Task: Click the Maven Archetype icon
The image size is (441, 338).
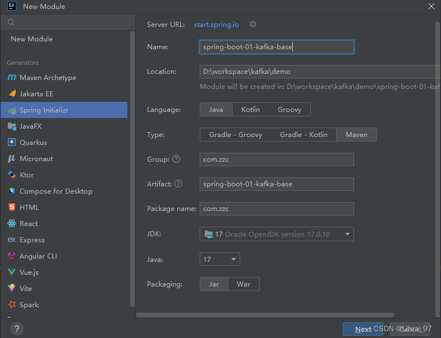Action: [x=12, y=77]
